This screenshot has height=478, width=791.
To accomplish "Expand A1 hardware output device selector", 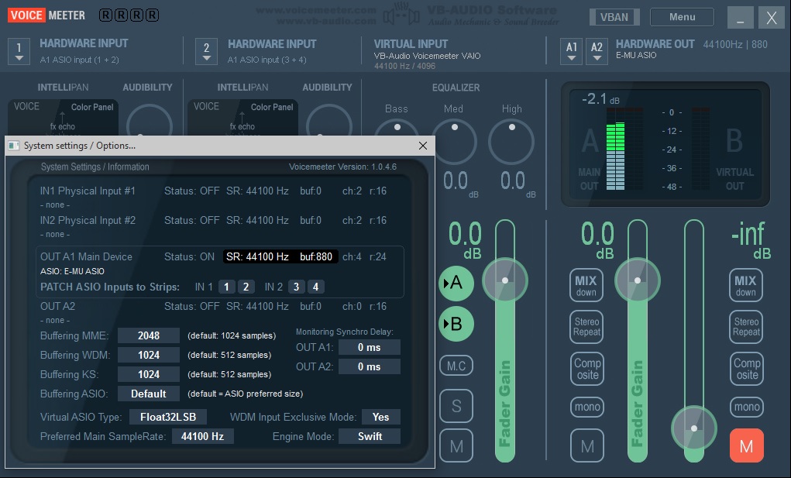I will pos(572,51).
